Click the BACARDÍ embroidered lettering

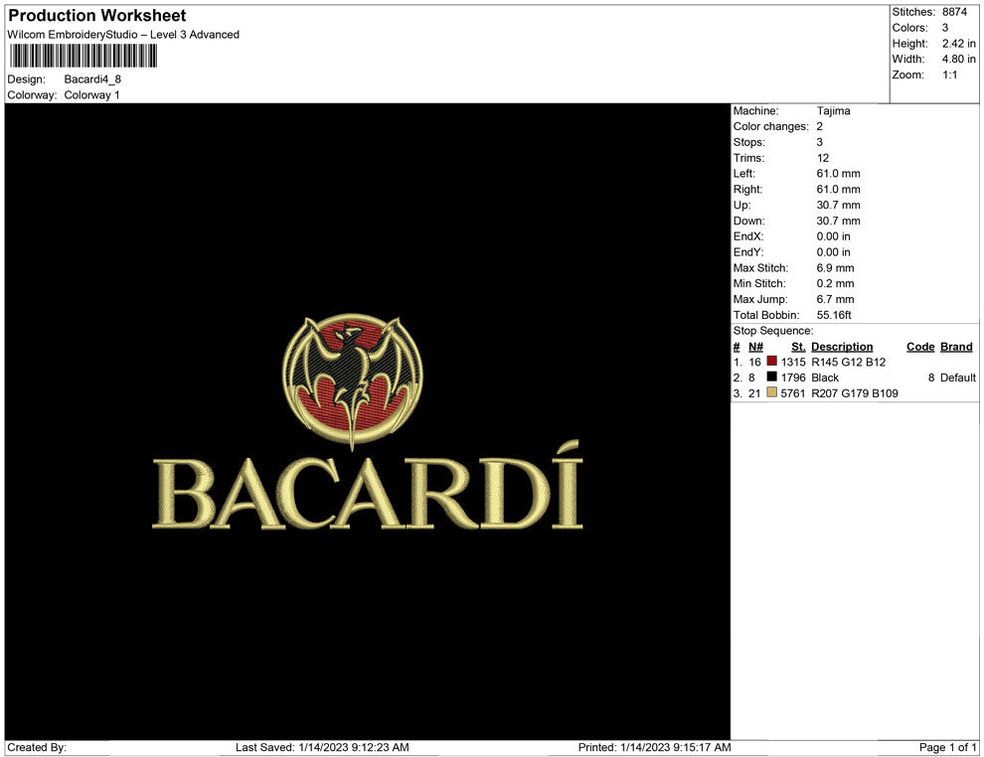coord(368,486)
